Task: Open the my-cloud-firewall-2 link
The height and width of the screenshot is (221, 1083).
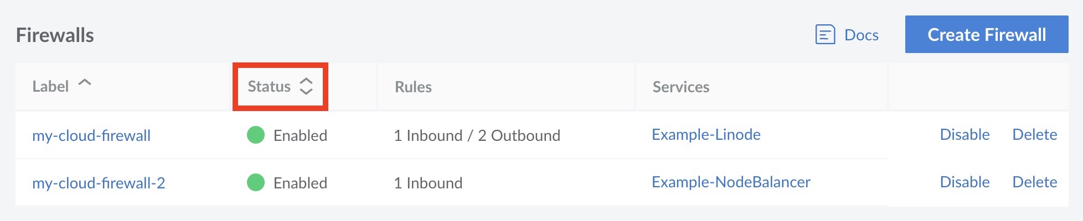Action: click(99, 183)
